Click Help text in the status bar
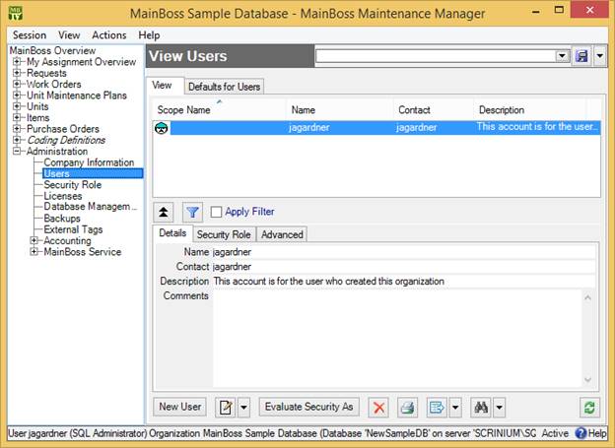This screenshot has height=448, width=615. [597, 433]
